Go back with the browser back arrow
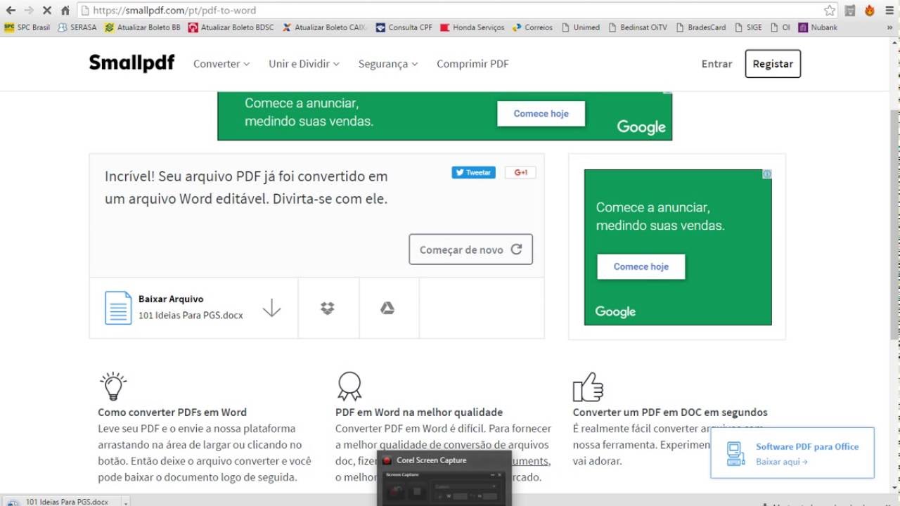Screen dimensions: 900x506 coord(11,11)
